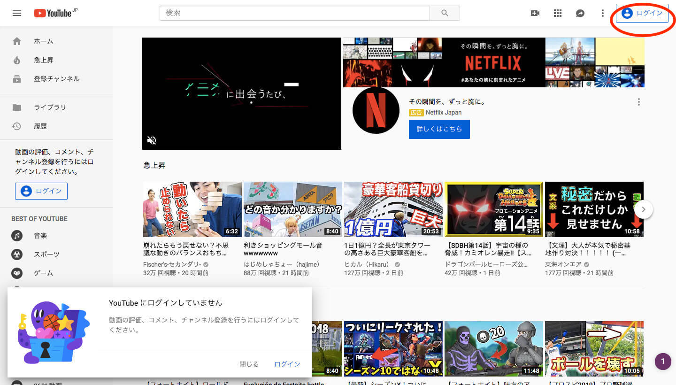The height and width of the screenshot is (385, 676).
Task: Open the 10:58 秘密だから thumbnail
Action: [594, 209]
